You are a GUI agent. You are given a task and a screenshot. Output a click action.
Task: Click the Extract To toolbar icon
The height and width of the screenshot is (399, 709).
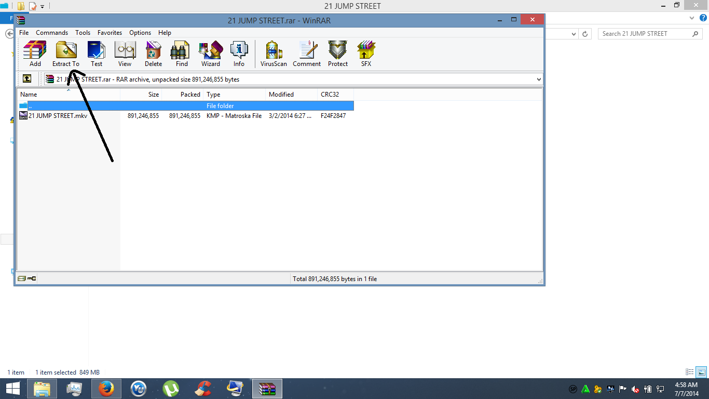point(66,54)
